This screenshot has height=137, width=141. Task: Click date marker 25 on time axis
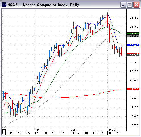(x=28, y=133)
